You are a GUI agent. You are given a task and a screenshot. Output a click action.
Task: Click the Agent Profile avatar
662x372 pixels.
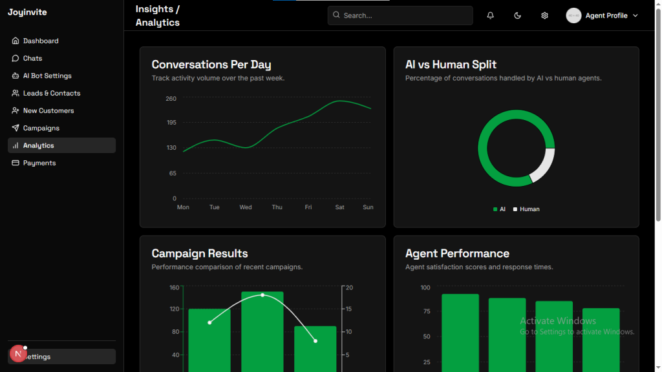(573, 15)
